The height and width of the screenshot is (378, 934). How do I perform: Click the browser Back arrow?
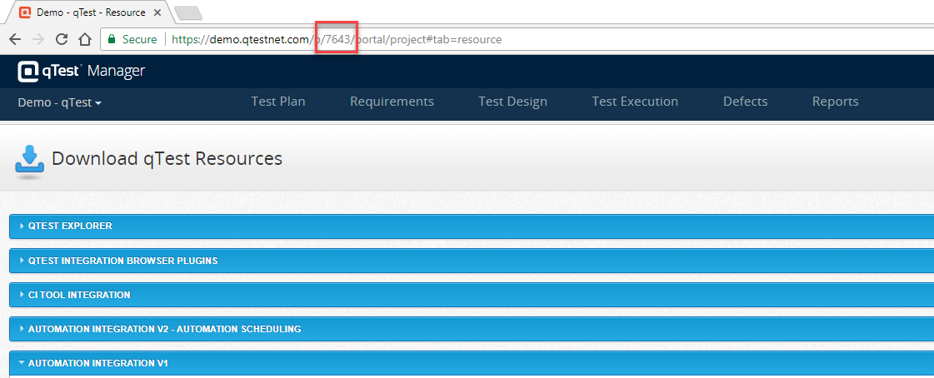point(15,39)
